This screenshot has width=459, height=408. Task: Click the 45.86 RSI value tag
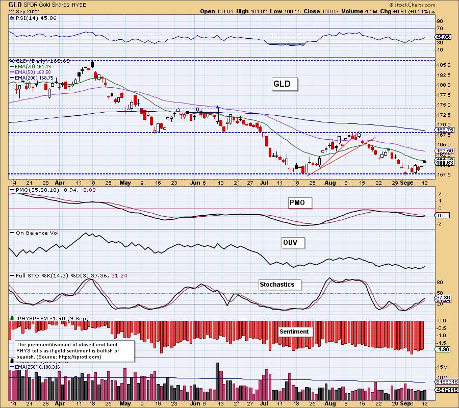tap(443, 37)
